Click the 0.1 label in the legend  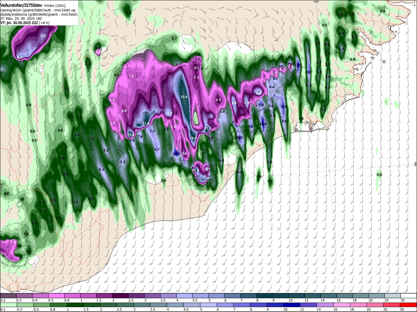pos(3,309)
